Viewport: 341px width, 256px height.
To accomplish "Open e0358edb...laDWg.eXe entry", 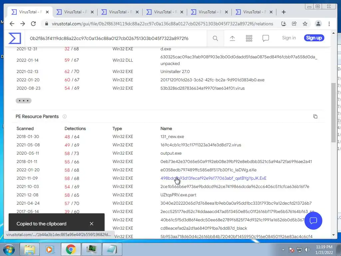I will click(208, 170).
